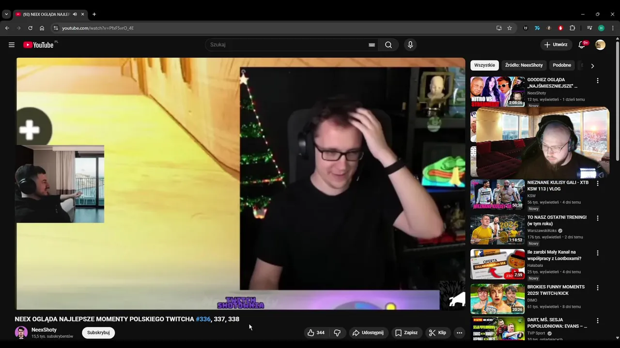Open options for BROKIES FUNNY MOMENTS
620x348 pixels.
(597, 288)
